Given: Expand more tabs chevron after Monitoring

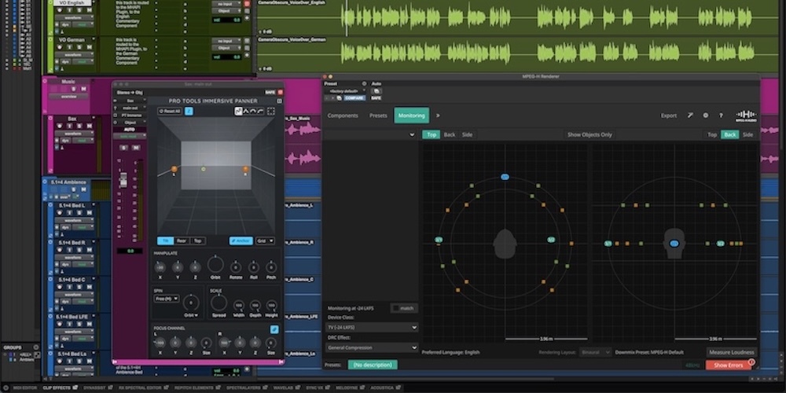Looking at the screenshot, I should point(438,116).
